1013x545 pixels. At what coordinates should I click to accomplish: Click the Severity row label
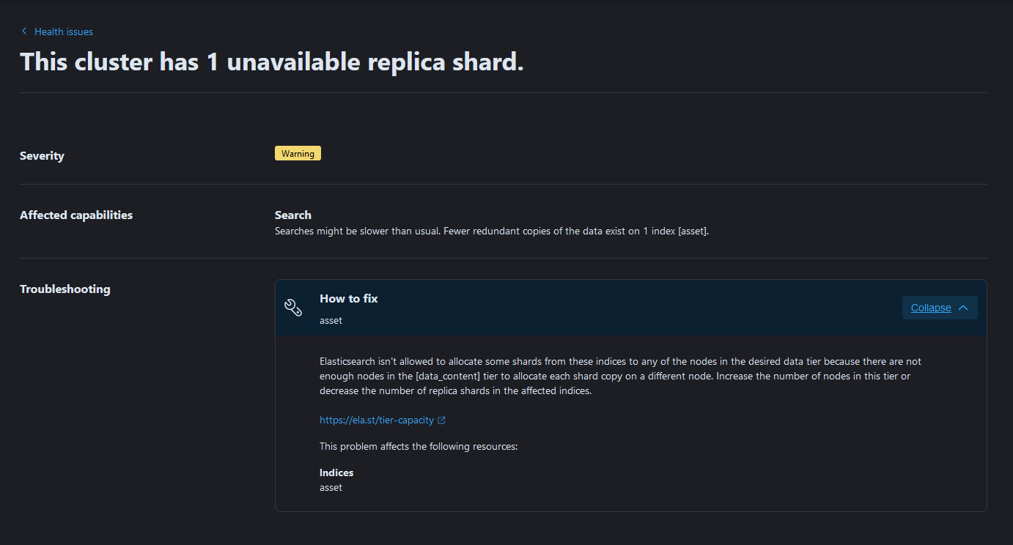tap(42, 156)
